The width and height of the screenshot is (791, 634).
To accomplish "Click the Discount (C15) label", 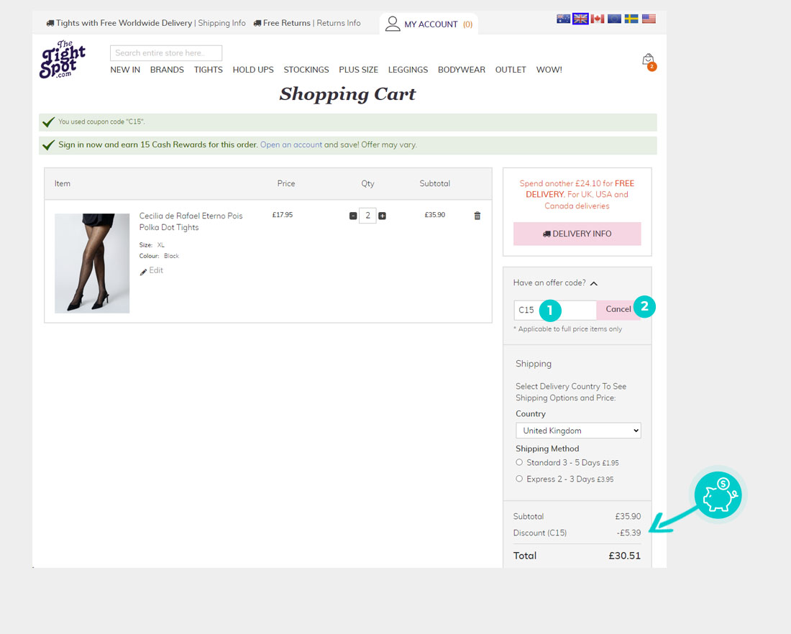I will tap(540, 533).
